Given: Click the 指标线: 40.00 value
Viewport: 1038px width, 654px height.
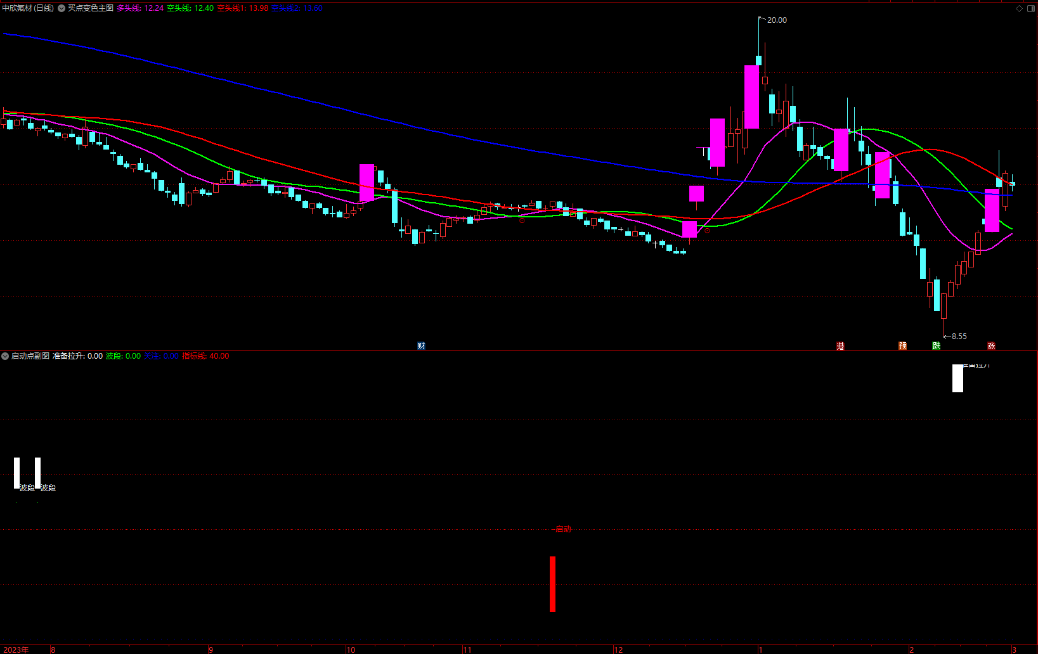Looking at the screenshot, I should click(x=206, y=356).
